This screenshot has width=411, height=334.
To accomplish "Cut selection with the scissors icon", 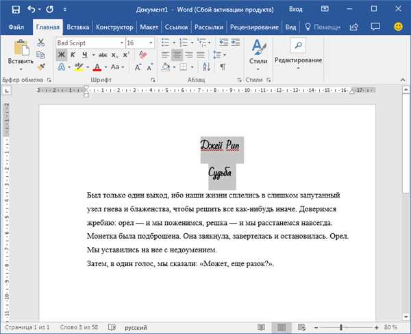I will click(x=40, y=43).
